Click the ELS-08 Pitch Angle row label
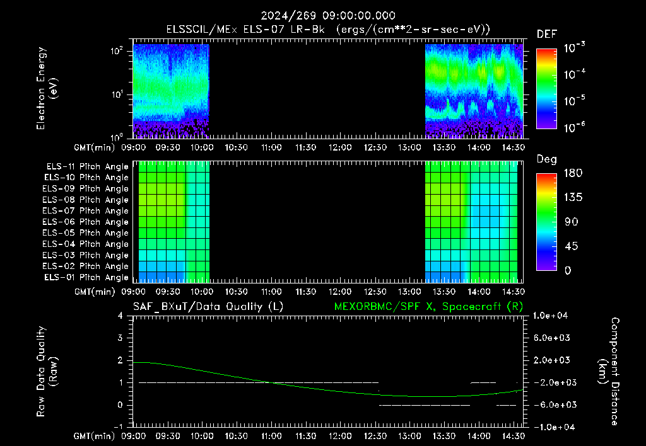The image size is (646, 446). (x=86, y=200)
